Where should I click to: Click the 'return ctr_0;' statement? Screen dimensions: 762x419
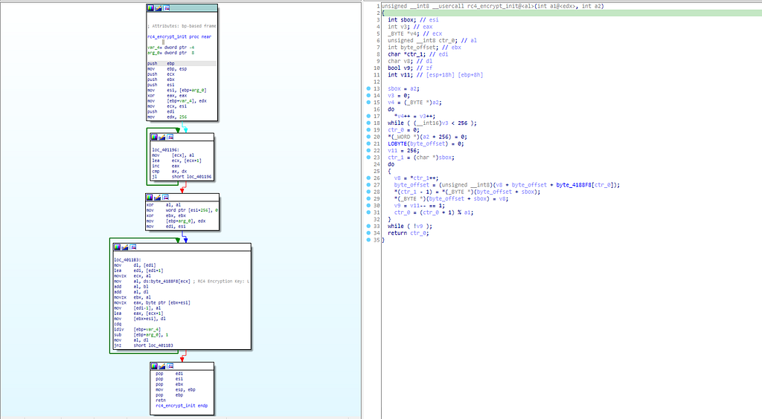tap(409, 233)
